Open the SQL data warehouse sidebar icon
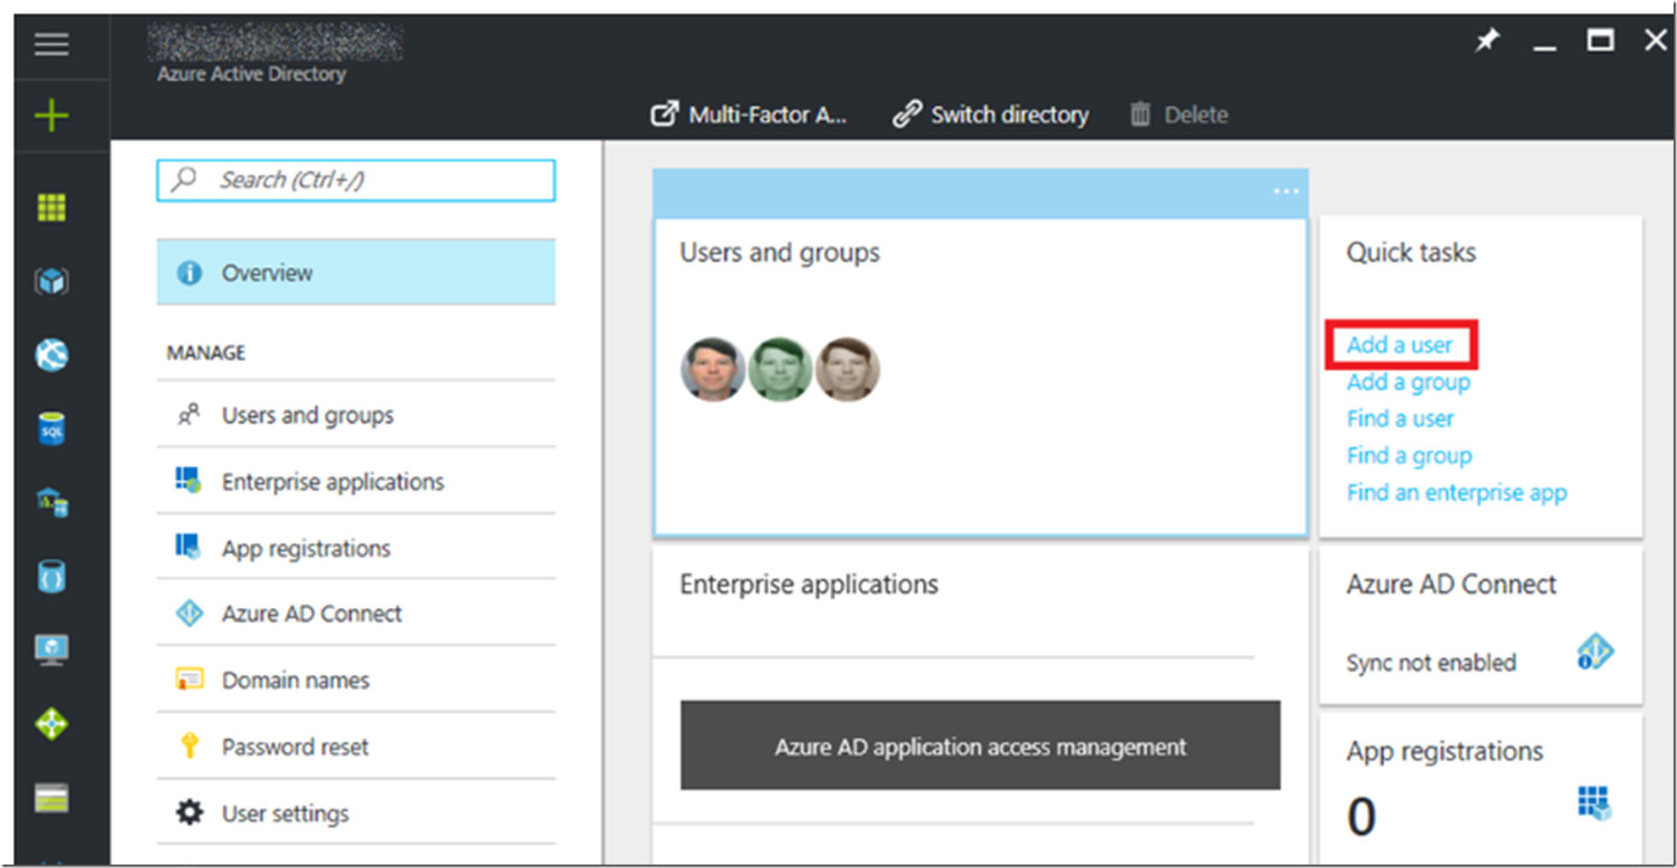The height and width of the screenshot is (868, 1677). tap(51, 502)
